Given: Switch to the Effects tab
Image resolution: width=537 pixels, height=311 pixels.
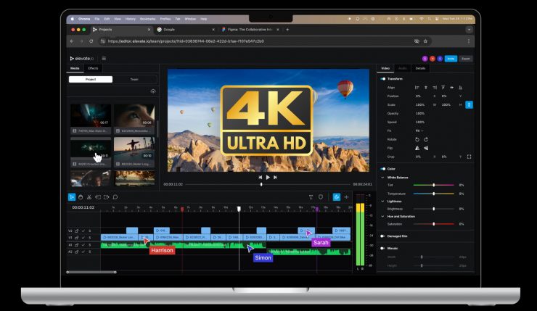Looking at the screenshot, I should pos(93,68).
